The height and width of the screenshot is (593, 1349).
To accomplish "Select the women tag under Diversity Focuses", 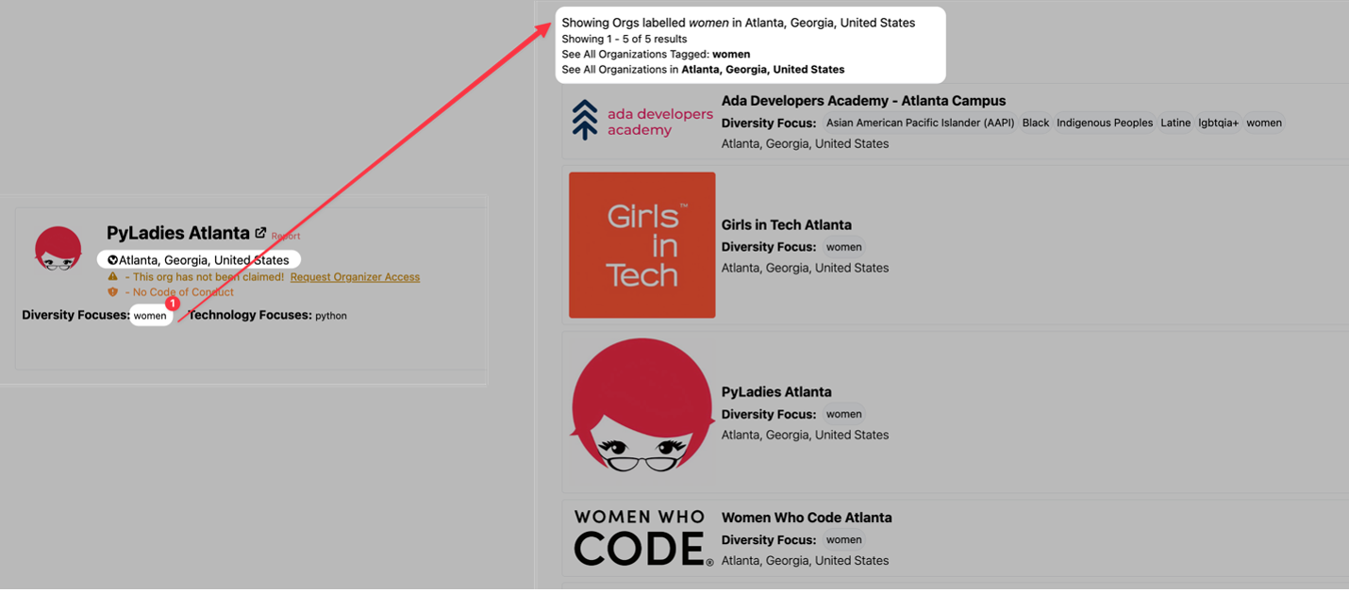I will (x=150, y=316).
